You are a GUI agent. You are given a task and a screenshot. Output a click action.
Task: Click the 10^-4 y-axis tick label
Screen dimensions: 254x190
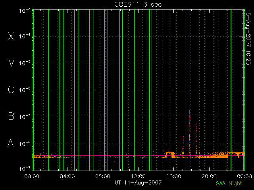pyautogui.click(x=25, y=36)
